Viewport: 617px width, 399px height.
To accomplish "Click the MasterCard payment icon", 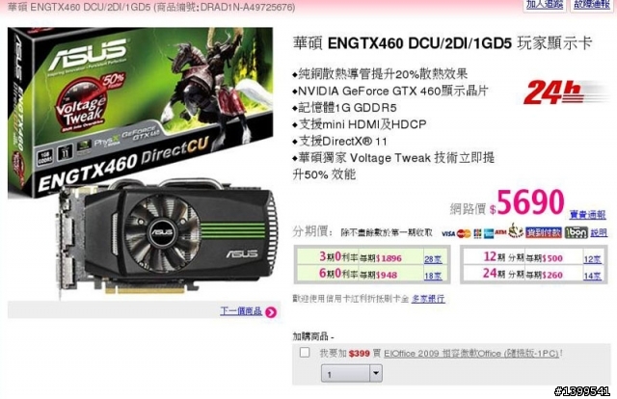I will (464, 234).
